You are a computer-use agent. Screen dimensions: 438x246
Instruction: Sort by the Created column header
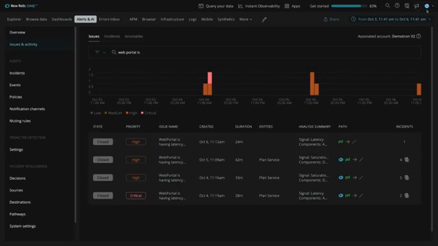click(x=206, y=127)
